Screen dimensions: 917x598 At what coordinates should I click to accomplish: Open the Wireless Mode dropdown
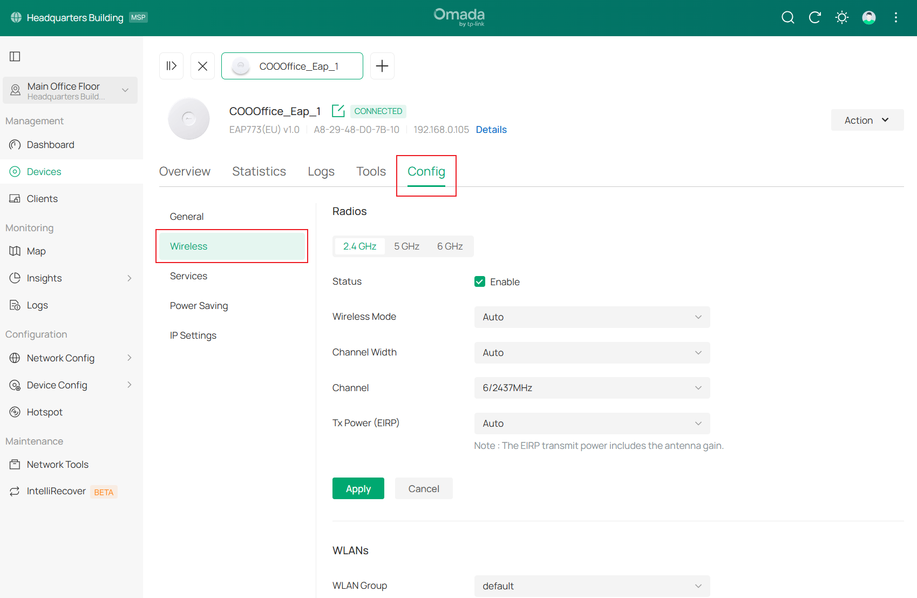pyautogui.click(x=592, y=317)
